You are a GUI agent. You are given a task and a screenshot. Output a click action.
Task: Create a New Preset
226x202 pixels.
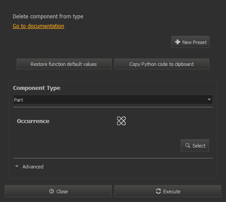click(x=190, y=42)
